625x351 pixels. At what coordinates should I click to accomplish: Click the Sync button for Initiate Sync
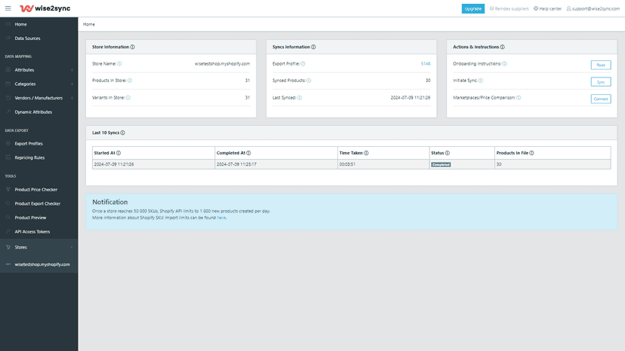[x=601, y=82]
